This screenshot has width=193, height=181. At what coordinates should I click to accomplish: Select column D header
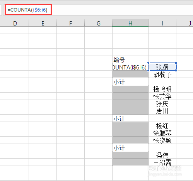15,23
